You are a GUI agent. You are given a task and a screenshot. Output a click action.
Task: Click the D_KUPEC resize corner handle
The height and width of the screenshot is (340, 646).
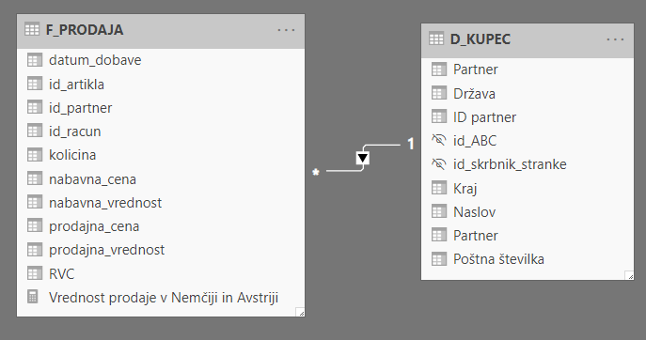tap(629, 275)
